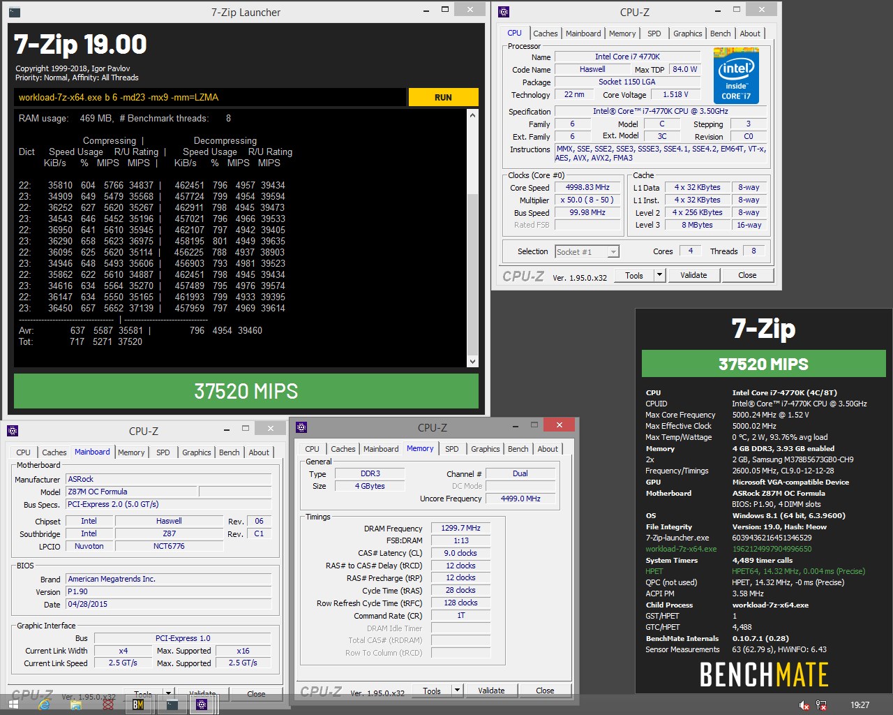Click Tools button in the top-right CPU-Z window

634,275
